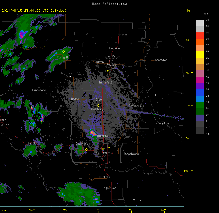
Task: Click the ThreeHills label
Action: tap(137, 106)
